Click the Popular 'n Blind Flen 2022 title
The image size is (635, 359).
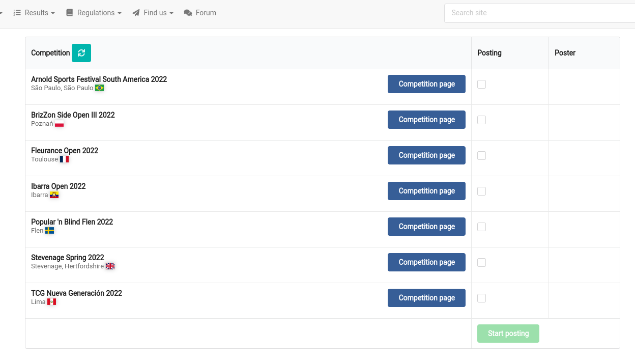pyautogui.click(x=72, y=222)
